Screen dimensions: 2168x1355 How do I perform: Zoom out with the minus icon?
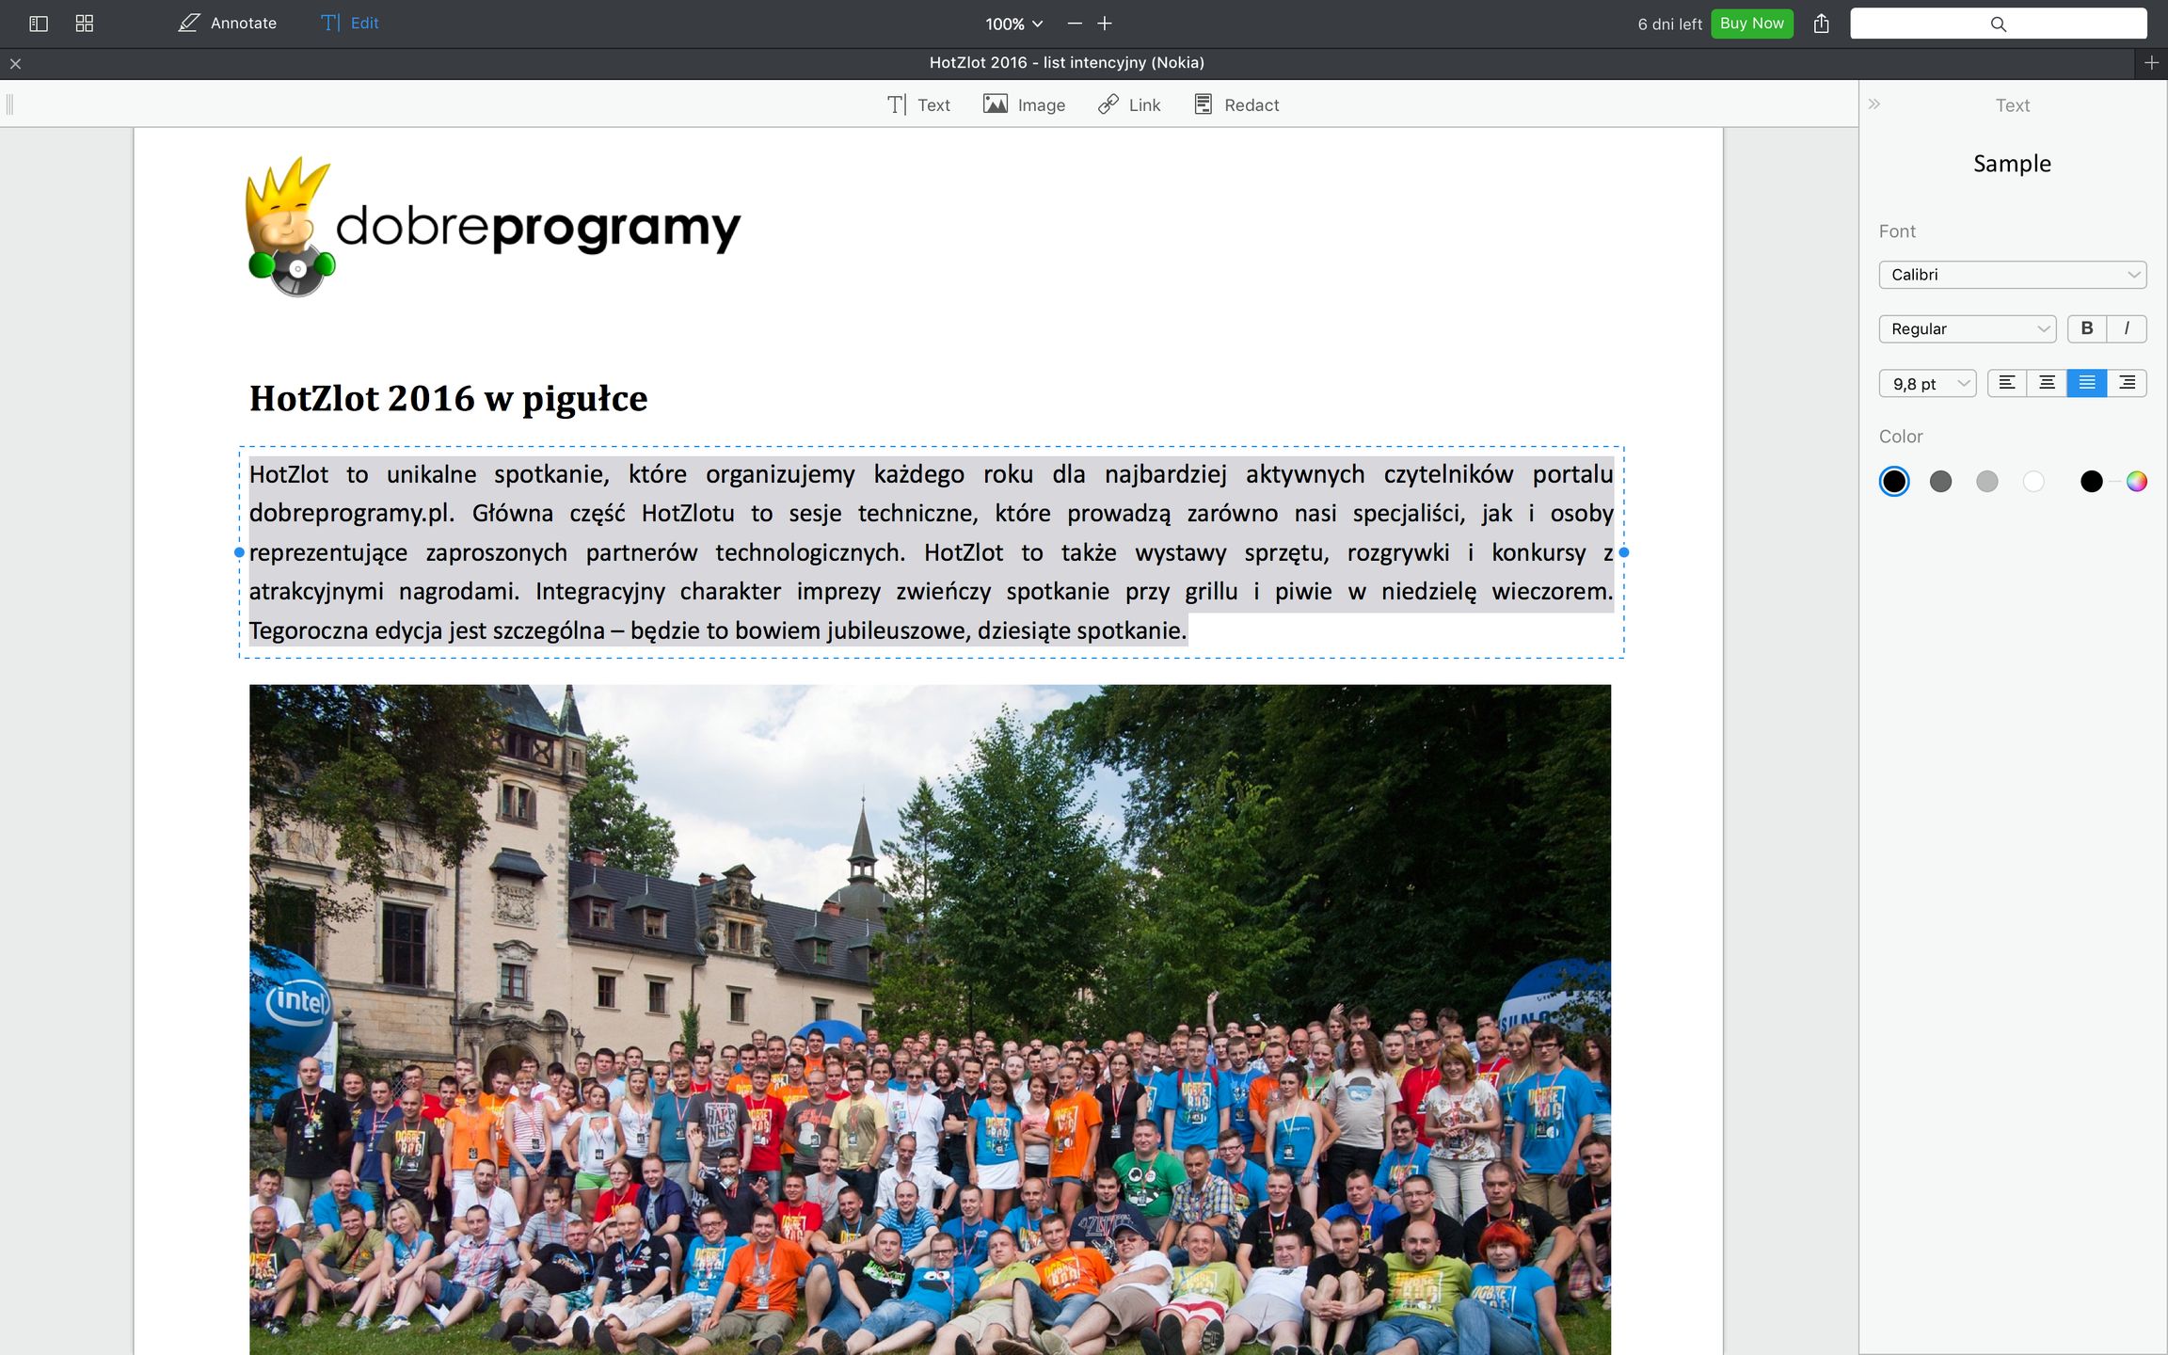coord(1075,24)
